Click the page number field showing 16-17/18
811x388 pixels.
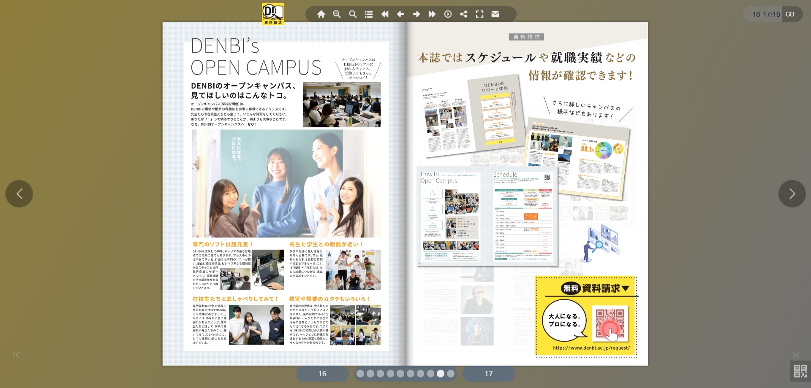click(x=765, y=14)
